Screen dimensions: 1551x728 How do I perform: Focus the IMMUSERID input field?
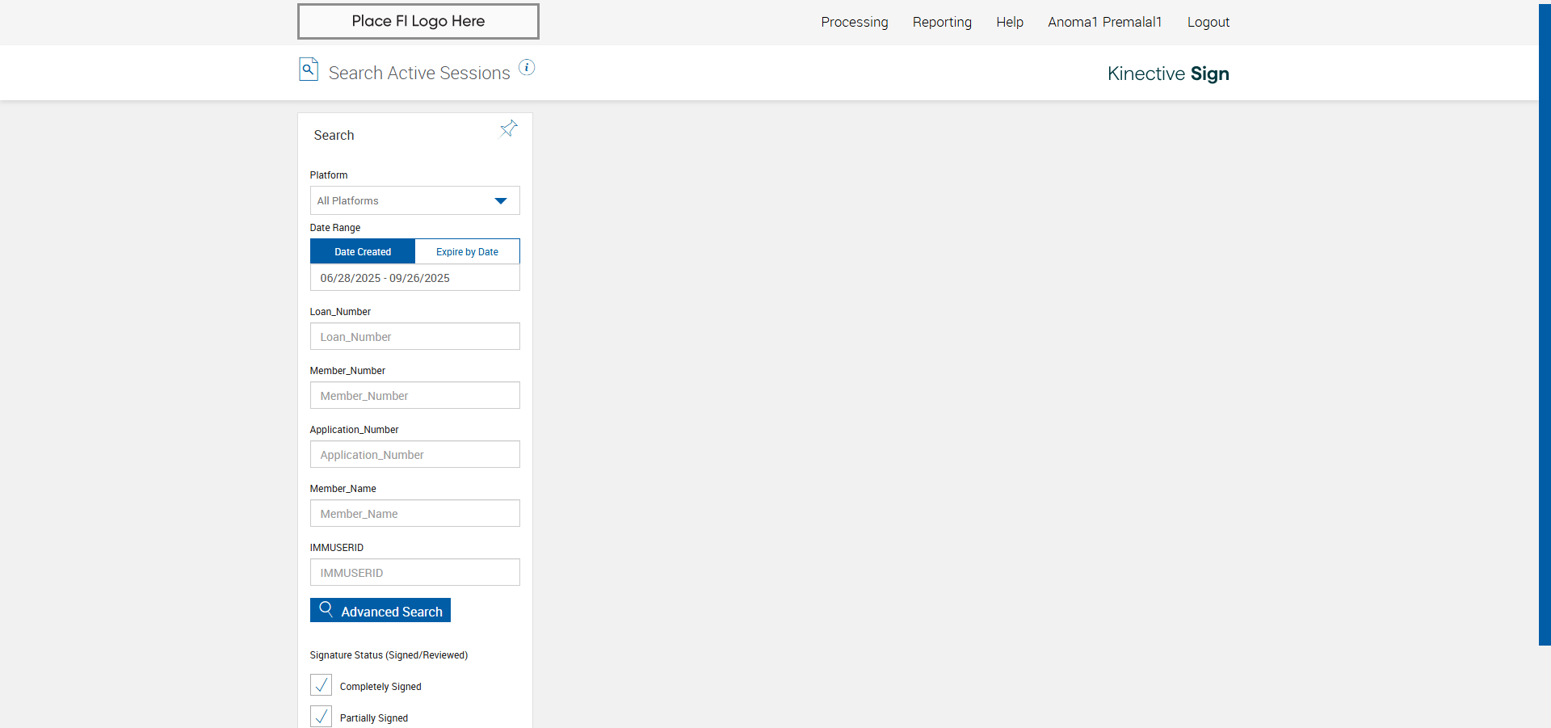[414, 572]
